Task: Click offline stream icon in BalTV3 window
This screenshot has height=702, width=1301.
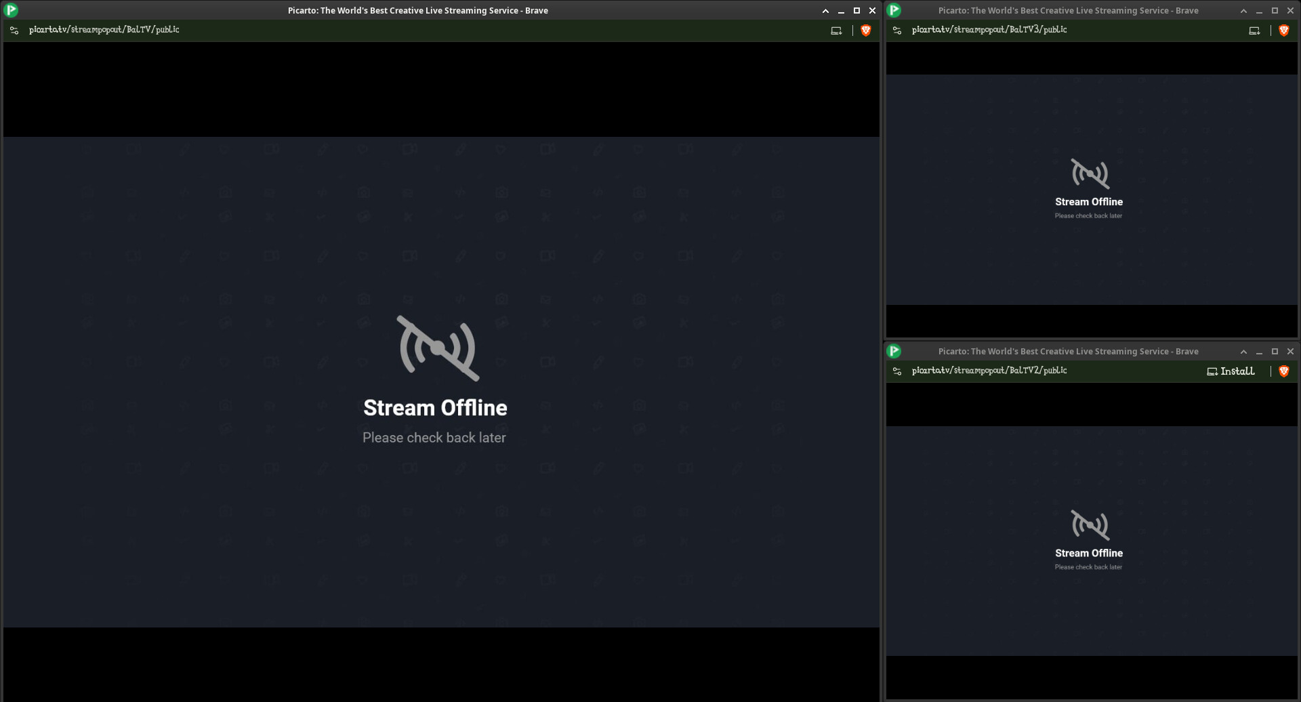Action: 1090,173
